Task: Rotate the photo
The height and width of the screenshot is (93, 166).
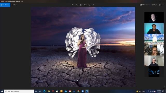Action: point(89,5)
